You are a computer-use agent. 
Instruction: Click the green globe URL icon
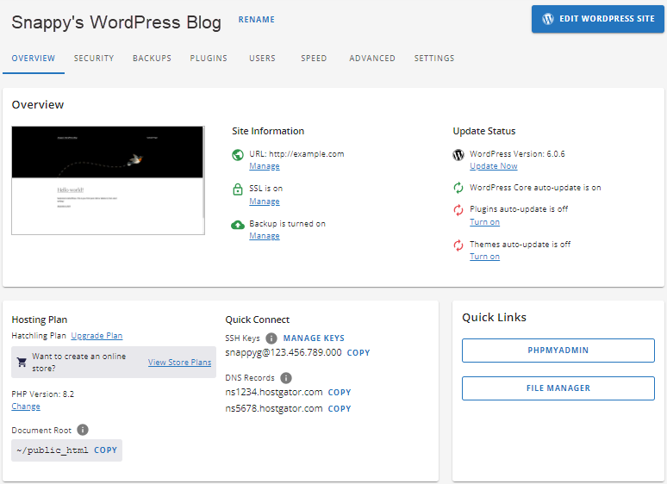pyautogui.click(x=238, y=155)
